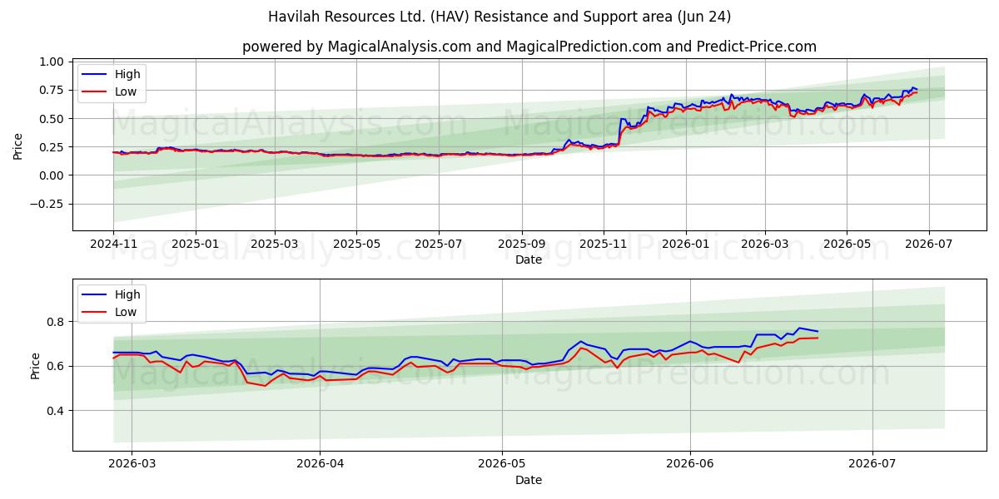Click the -0.25 price tick on top chart
999x499 pixels.
(x=48, y=204)
